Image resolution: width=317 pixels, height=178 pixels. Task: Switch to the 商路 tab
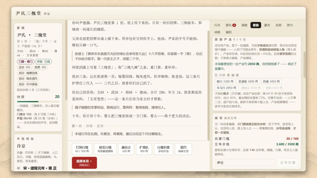pos(244,25)
